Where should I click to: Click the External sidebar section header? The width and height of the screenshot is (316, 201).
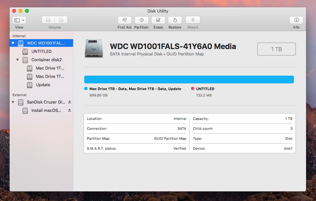pyautogui.click(x=19, y=95)
